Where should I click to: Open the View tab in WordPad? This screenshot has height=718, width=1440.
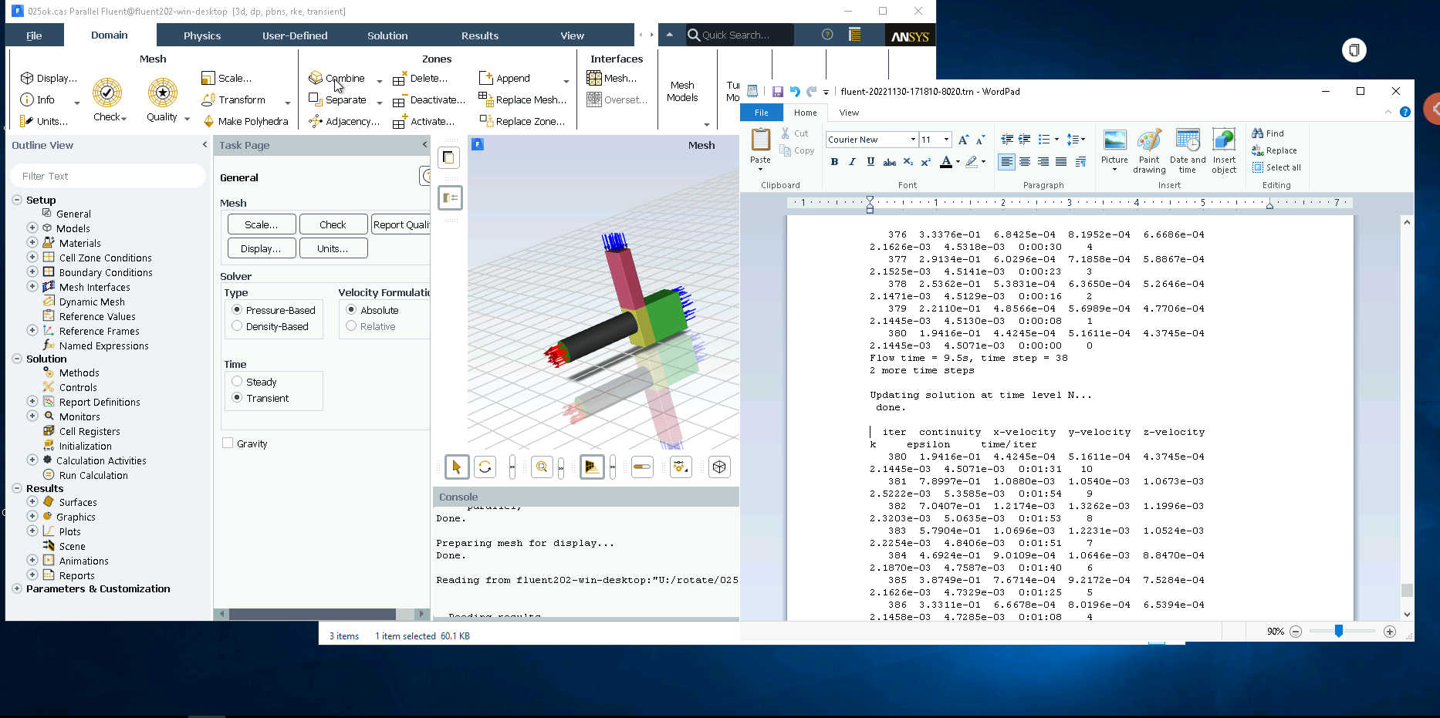[849, 113]
